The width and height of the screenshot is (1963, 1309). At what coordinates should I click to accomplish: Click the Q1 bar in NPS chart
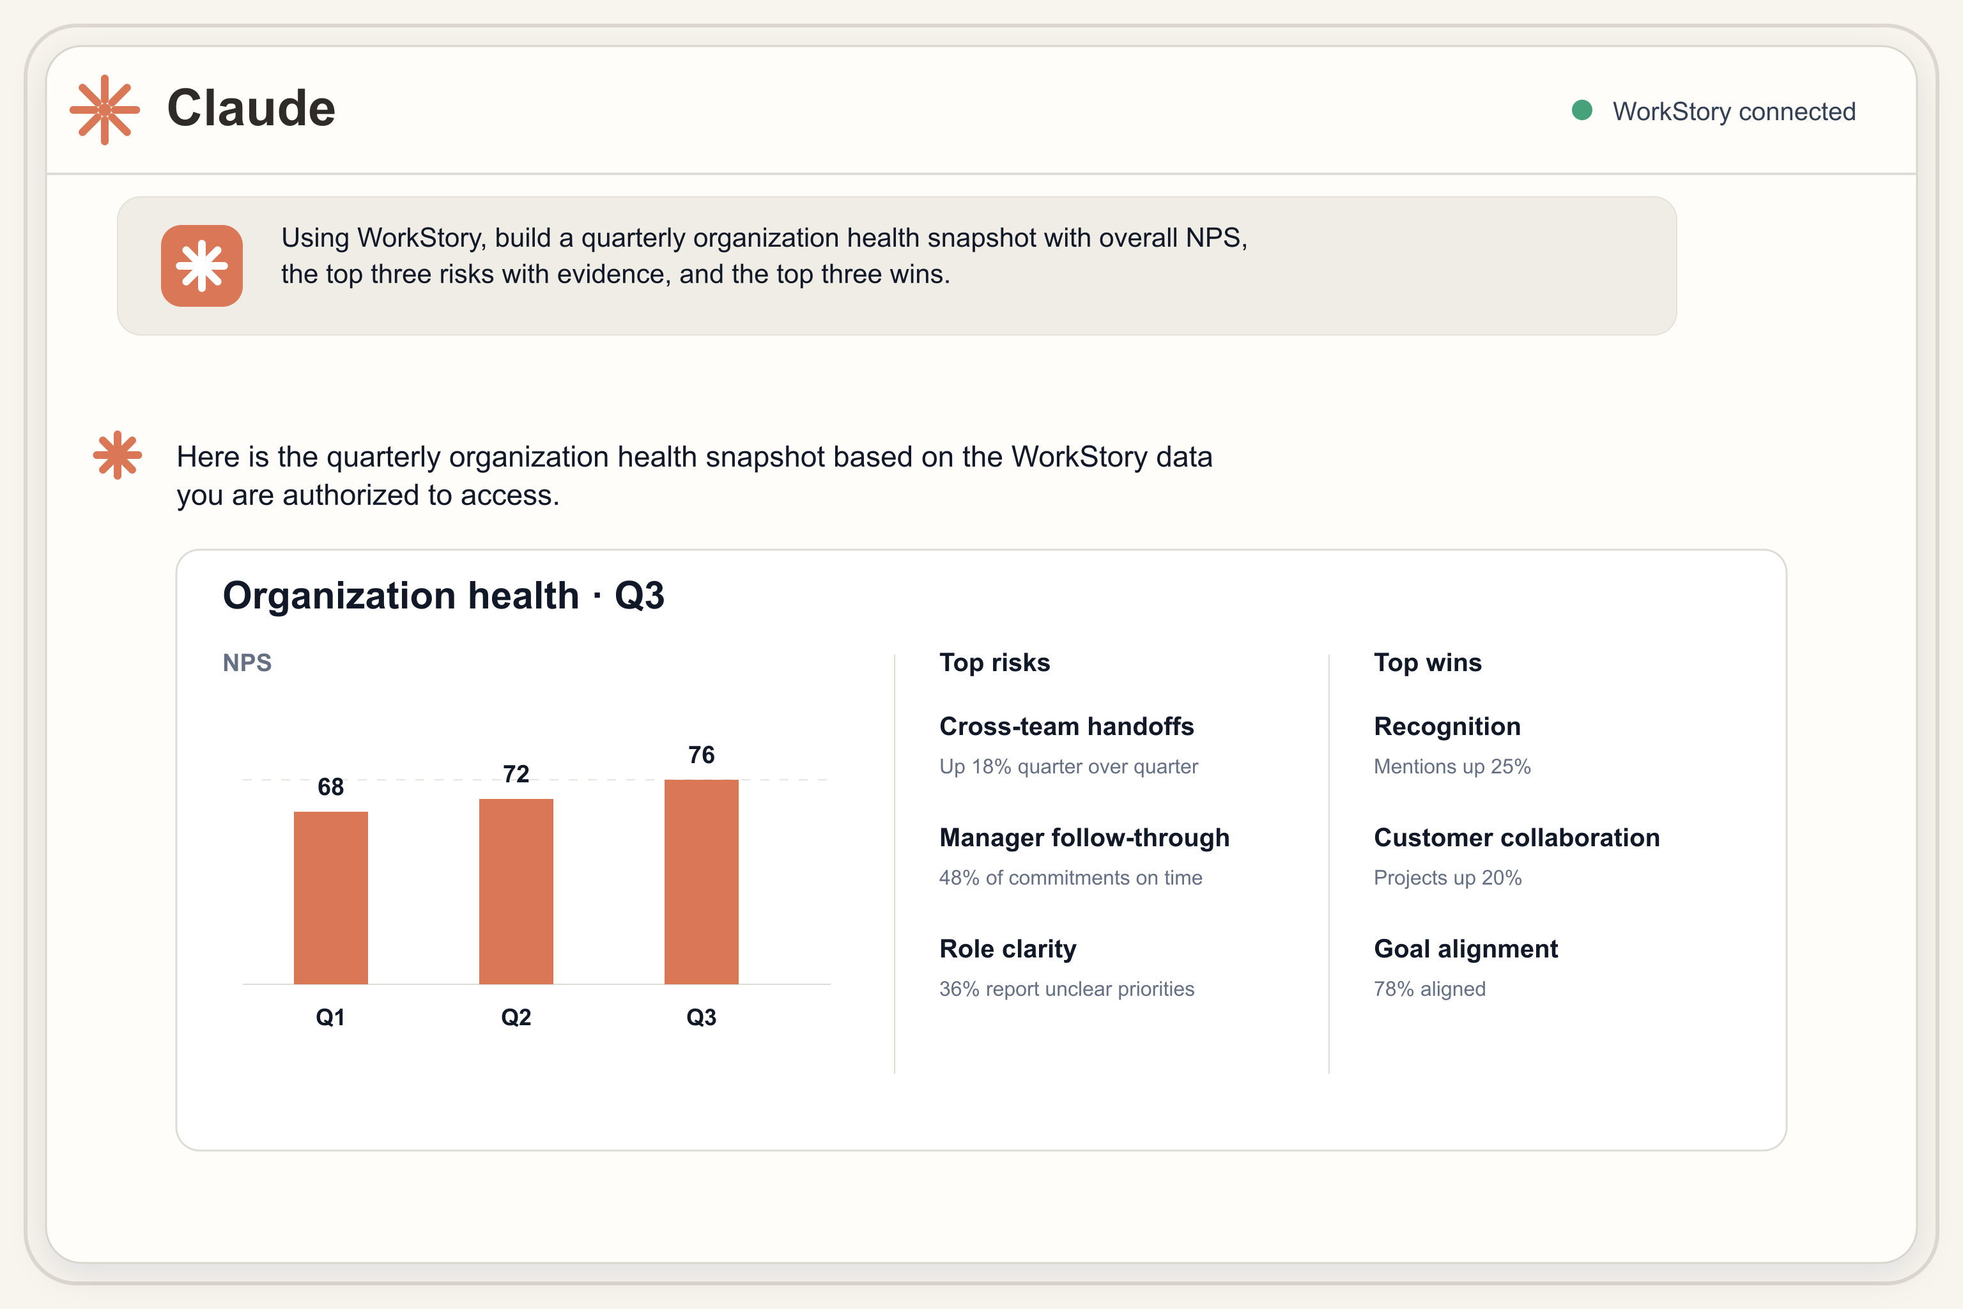pyautogui.click(x=330, y=897)
